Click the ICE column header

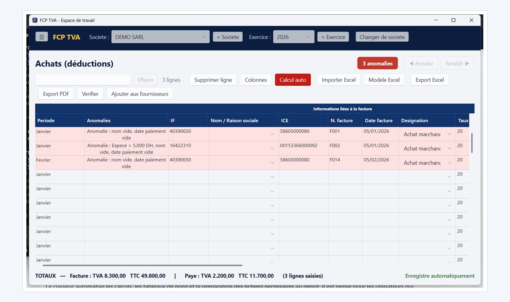[x=303, y=120]
